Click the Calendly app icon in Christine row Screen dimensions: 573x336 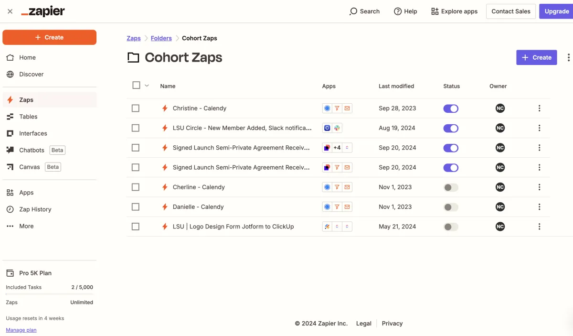[x=327, y=108]
